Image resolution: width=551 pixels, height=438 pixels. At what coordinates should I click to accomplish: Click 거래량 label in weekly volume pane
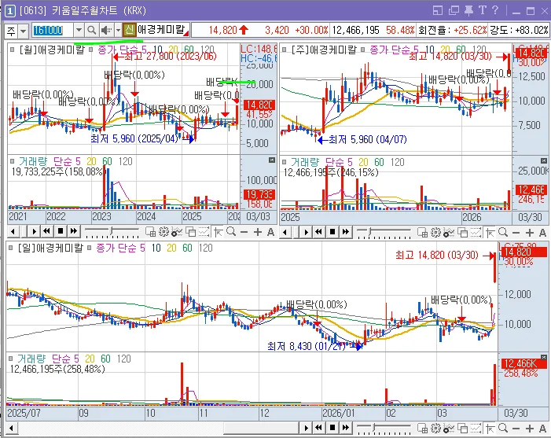coord(305,162)
